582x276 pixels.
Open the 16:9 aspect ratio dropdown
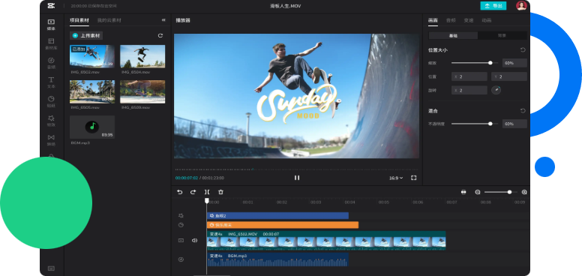(x=396, y=178)
